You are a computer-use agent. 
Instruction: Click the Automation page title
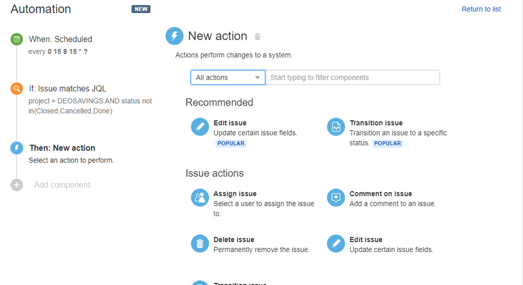pos(41,9)
